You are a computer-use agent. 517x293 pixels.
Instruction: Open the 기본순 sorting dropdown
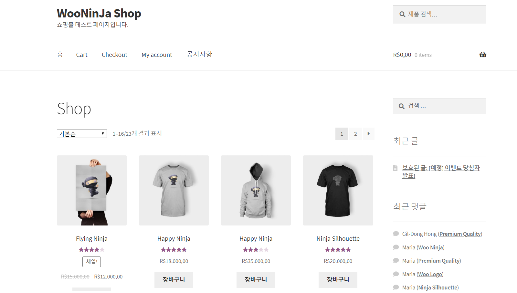[x=82, y=134]
